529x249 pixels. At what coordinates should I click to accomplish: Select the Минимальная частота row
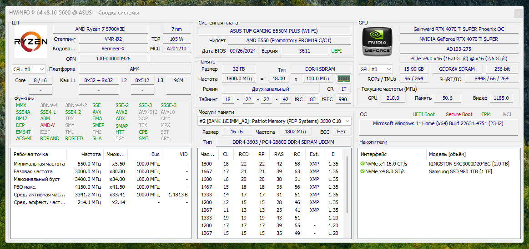(x=101, y=164)
